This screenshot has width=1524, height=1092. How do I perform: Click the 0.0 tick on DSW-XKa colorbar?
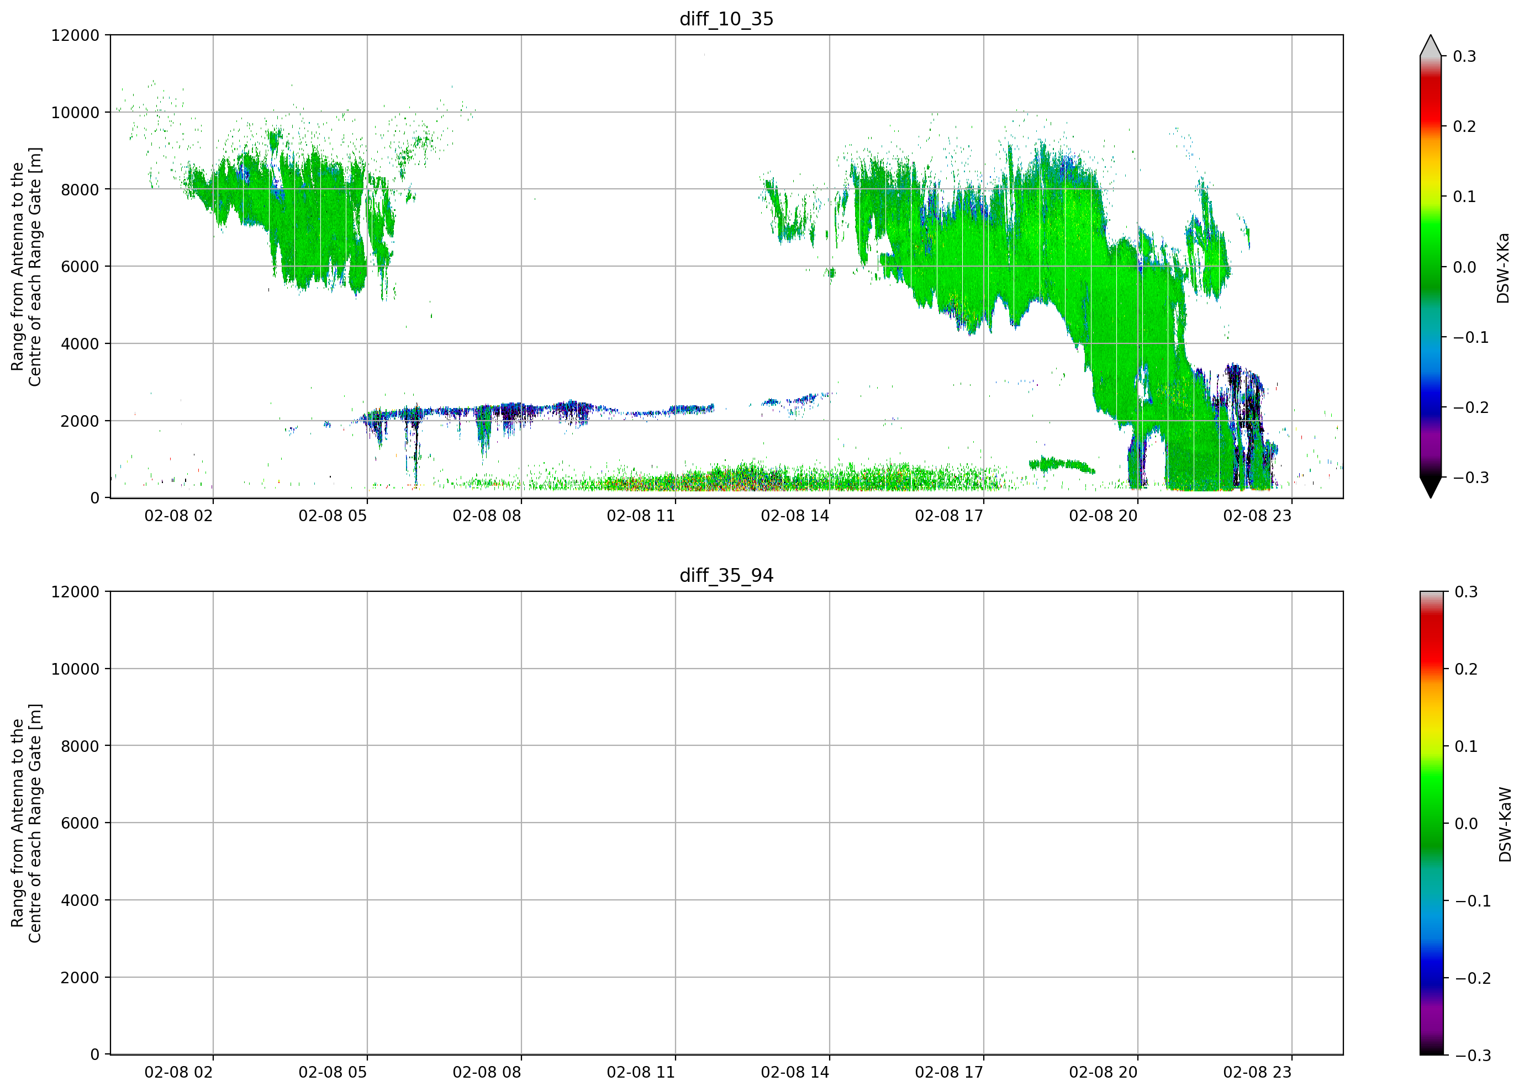click(1464, 267)
